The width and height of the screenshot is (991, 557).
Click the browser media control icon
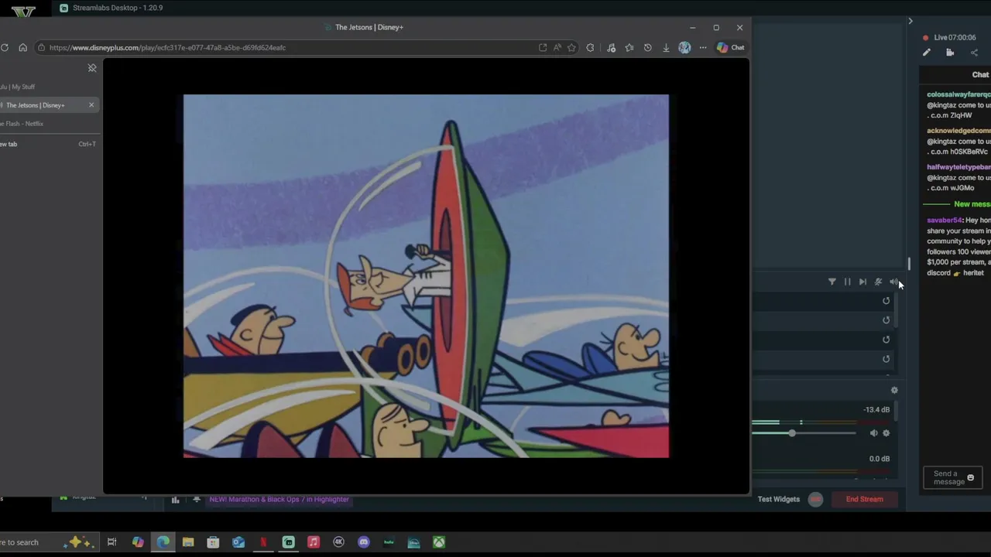click(x=611, y=47)
